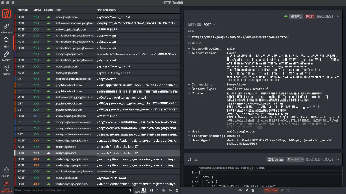Open filter help question mark icon
Screen dimensions: 346x194
(x=130, y=190)
